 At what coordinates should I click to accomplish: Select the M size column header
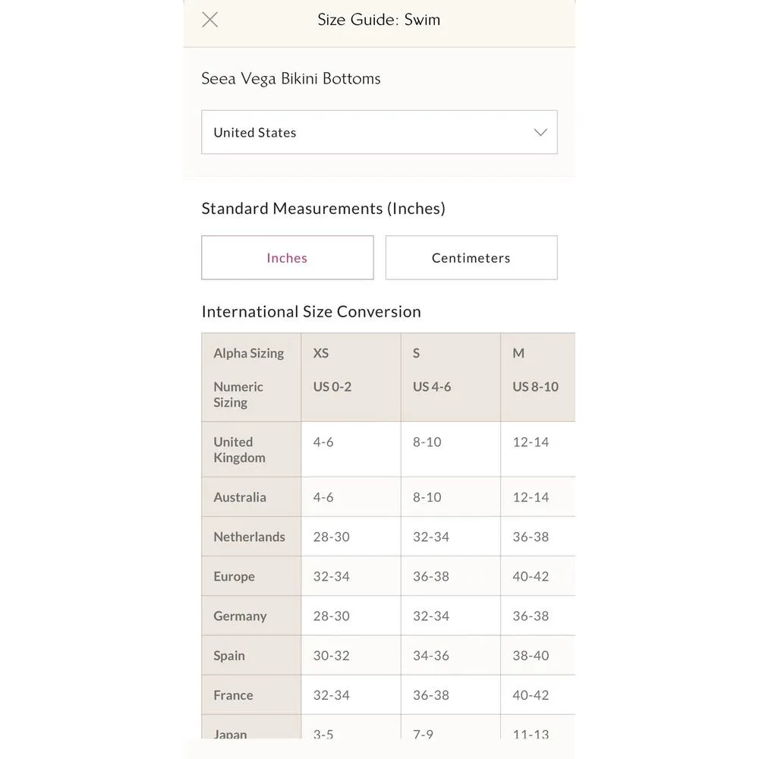(518, 353)
